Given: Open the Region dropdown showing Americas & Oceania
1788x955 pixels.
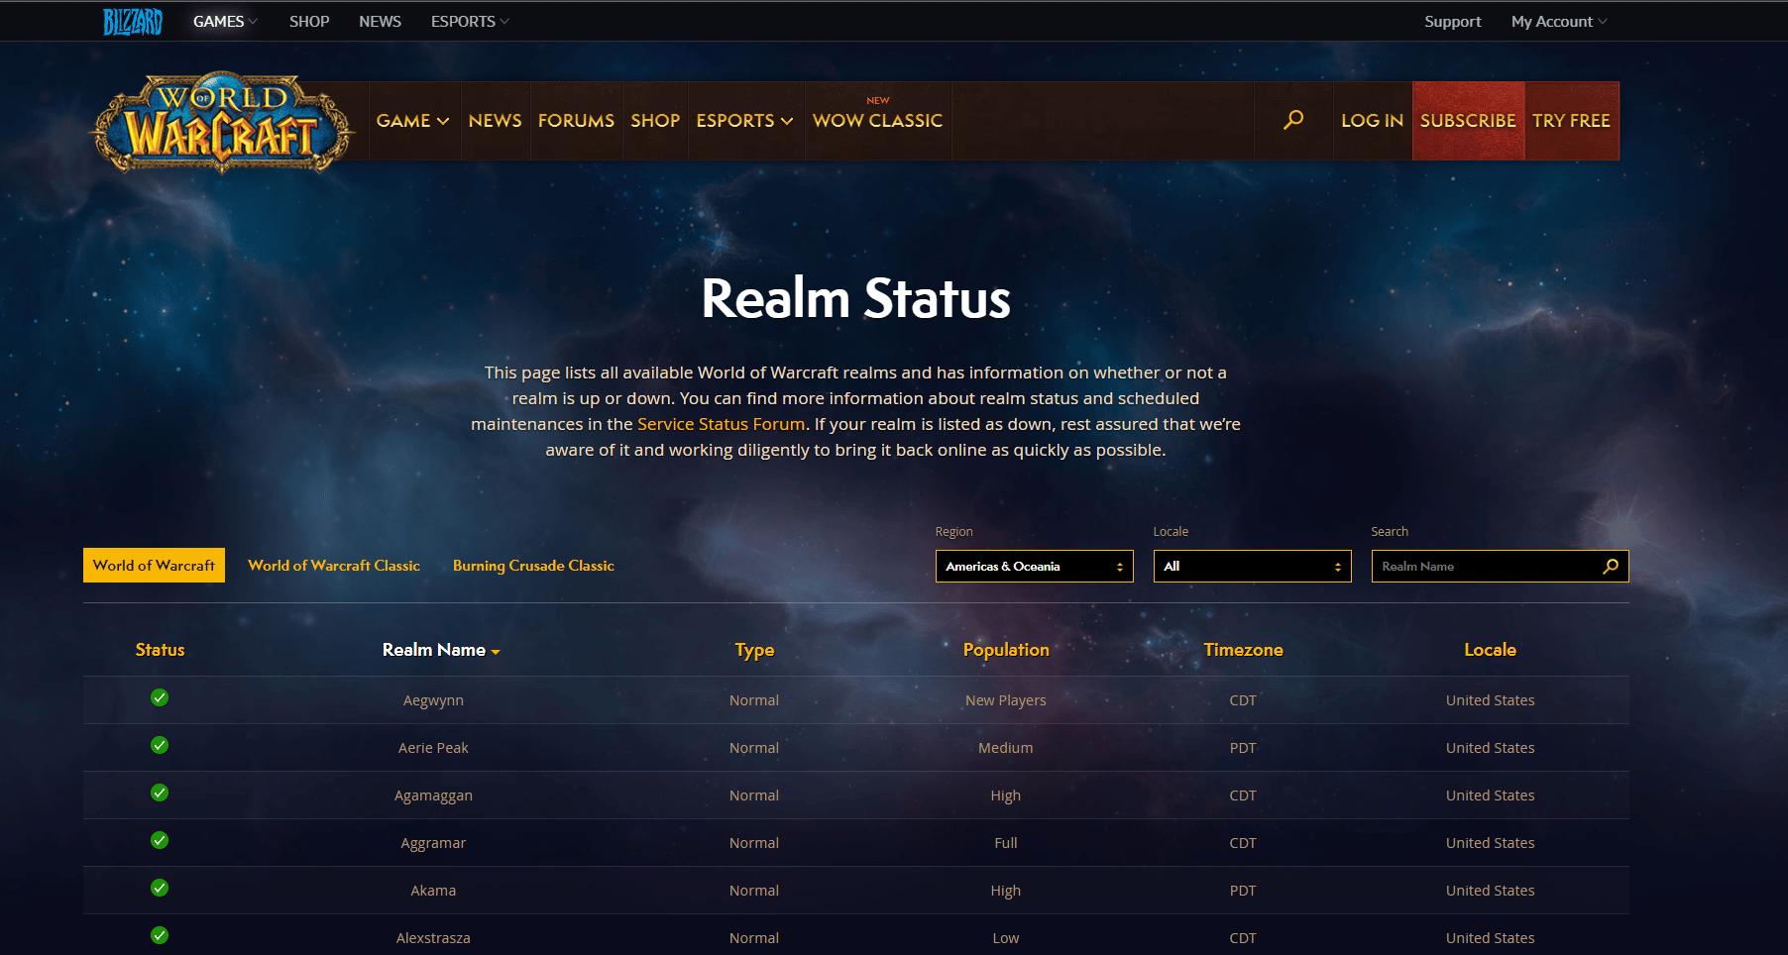Looking at the screenshot, I should point(1034,567).
